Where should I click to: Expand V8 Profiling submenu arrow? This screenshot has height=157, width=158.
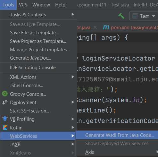coord(73,119)
